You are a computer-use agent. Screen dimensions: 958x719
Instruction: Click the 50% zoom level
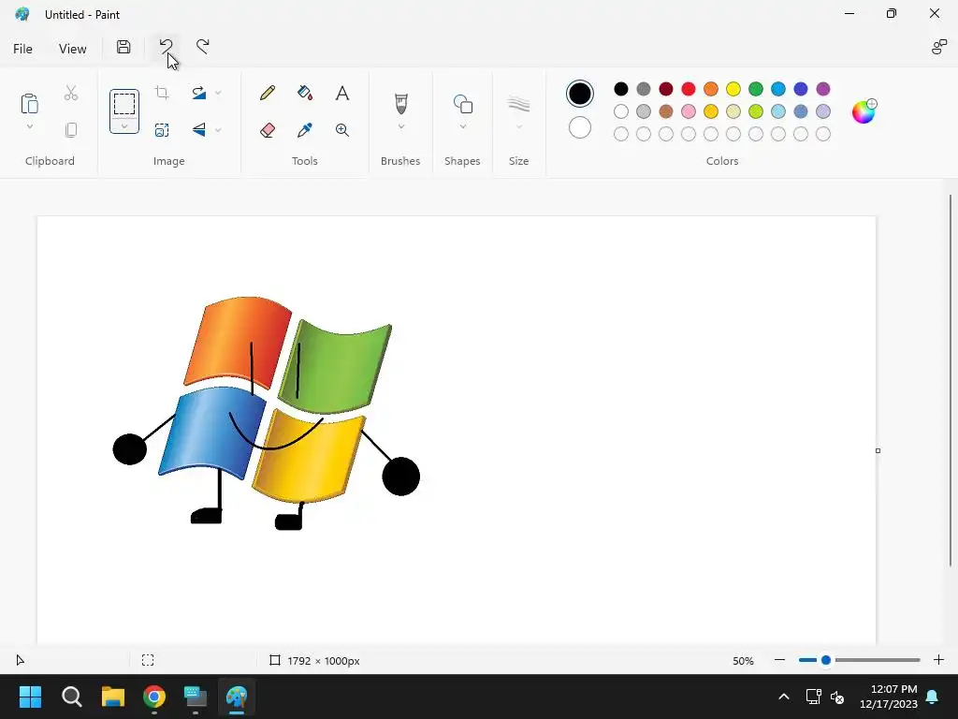(743, 661)
